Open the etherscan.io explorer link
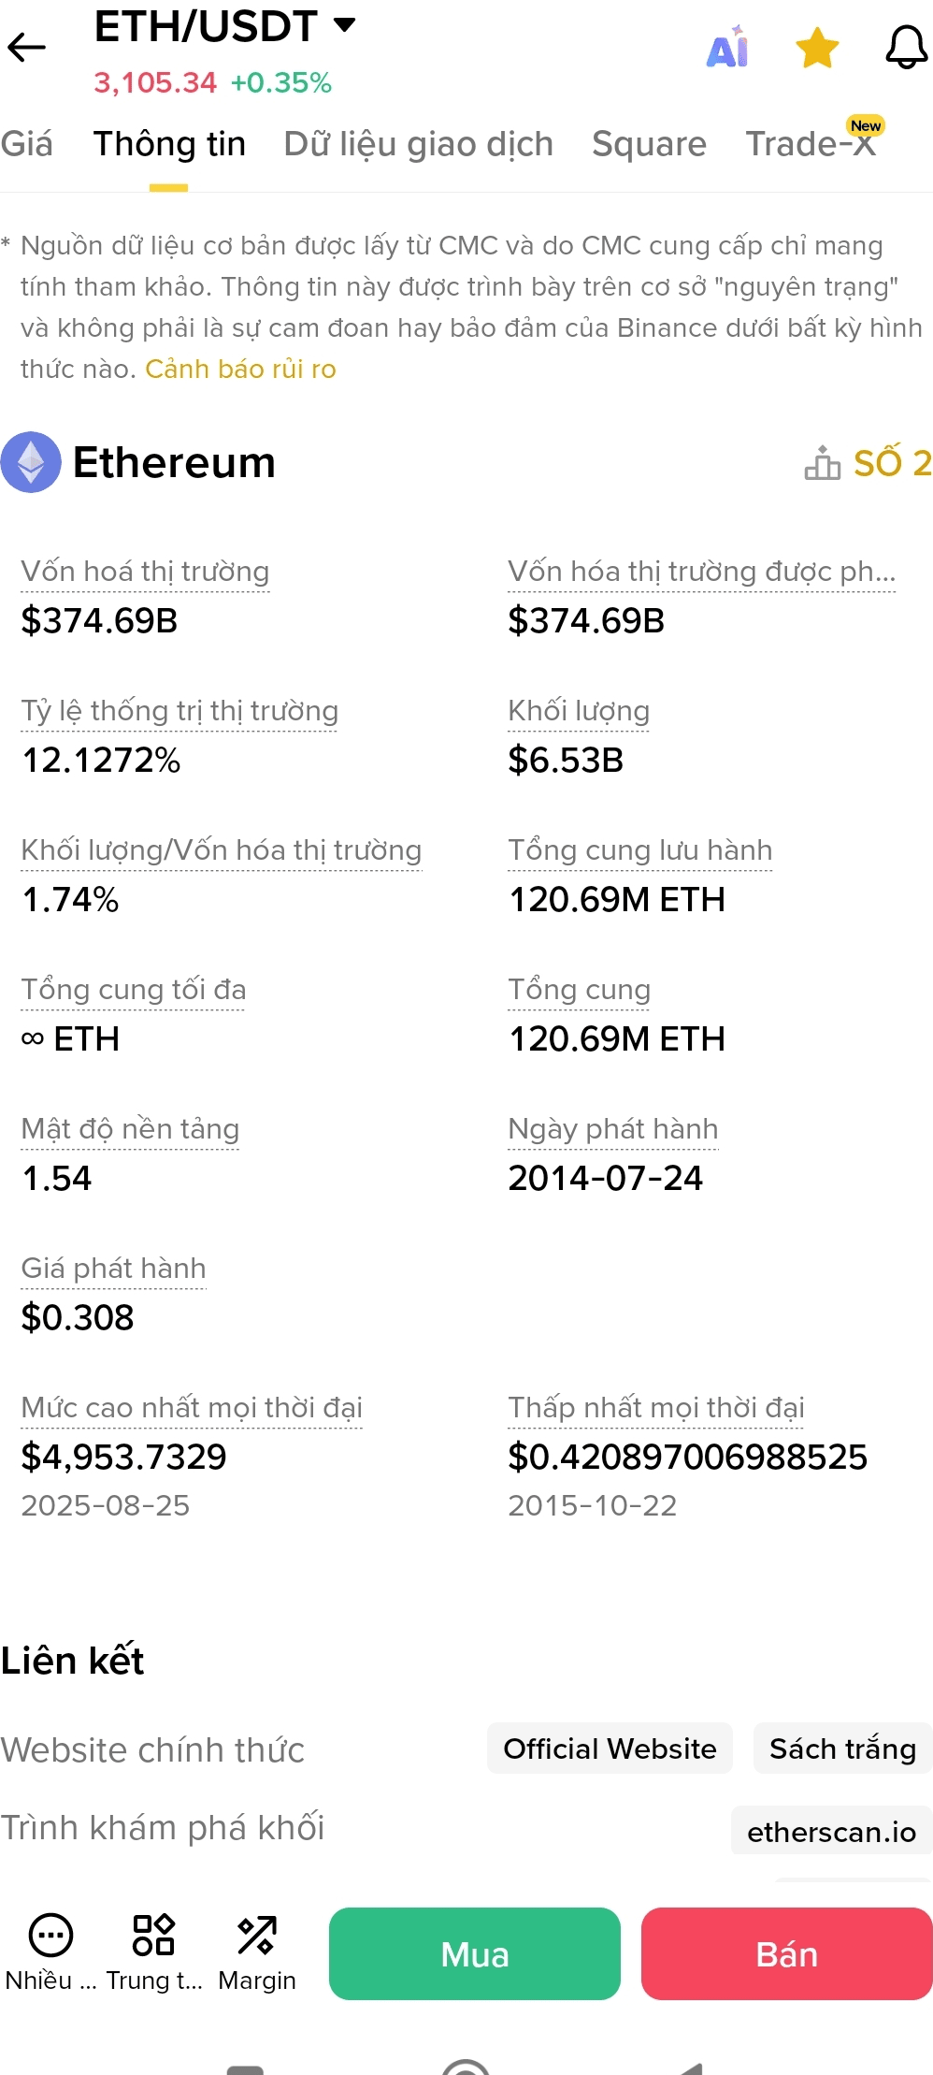This screenshot has width=933, height=2075. click(830, 1832)
